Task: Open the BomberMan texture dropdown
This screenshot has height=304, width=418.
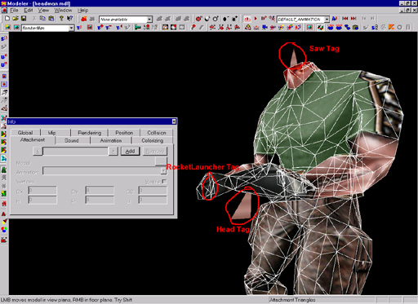Action: [x=47, y=28]
